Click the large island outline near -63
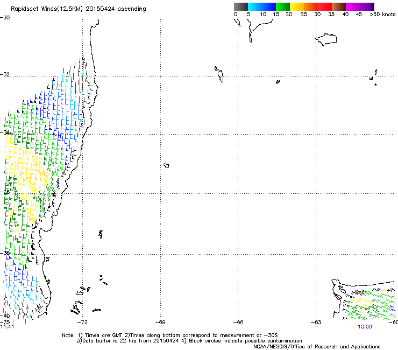This screenshot has width=398, height=350. [x=326, y=39]
